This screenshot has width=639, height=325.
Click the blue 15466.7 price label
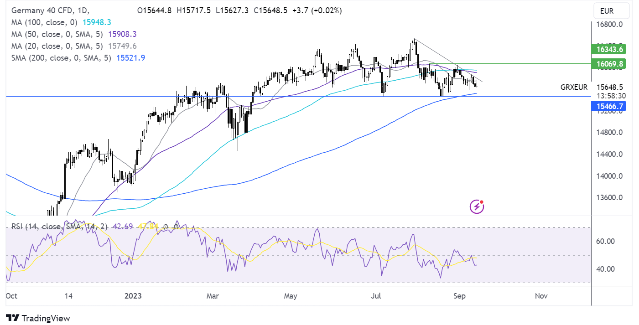pyautogui.click(x=609, y=106)
